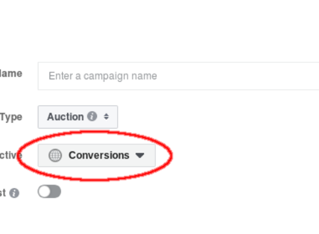
Task: Click the placeholder text in campaign name box
Action: pos(103,76)
